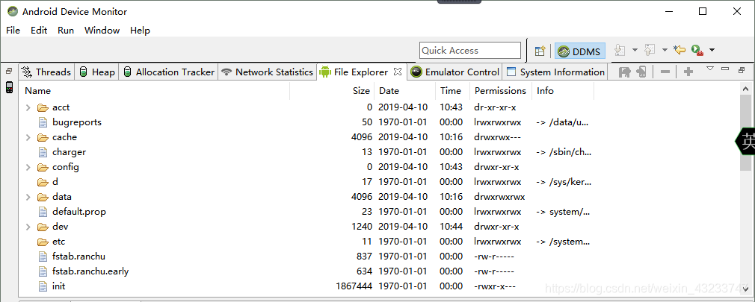The image size is (755, 302).
Task: Click the scrollbar down arrow
Action: 745,290
